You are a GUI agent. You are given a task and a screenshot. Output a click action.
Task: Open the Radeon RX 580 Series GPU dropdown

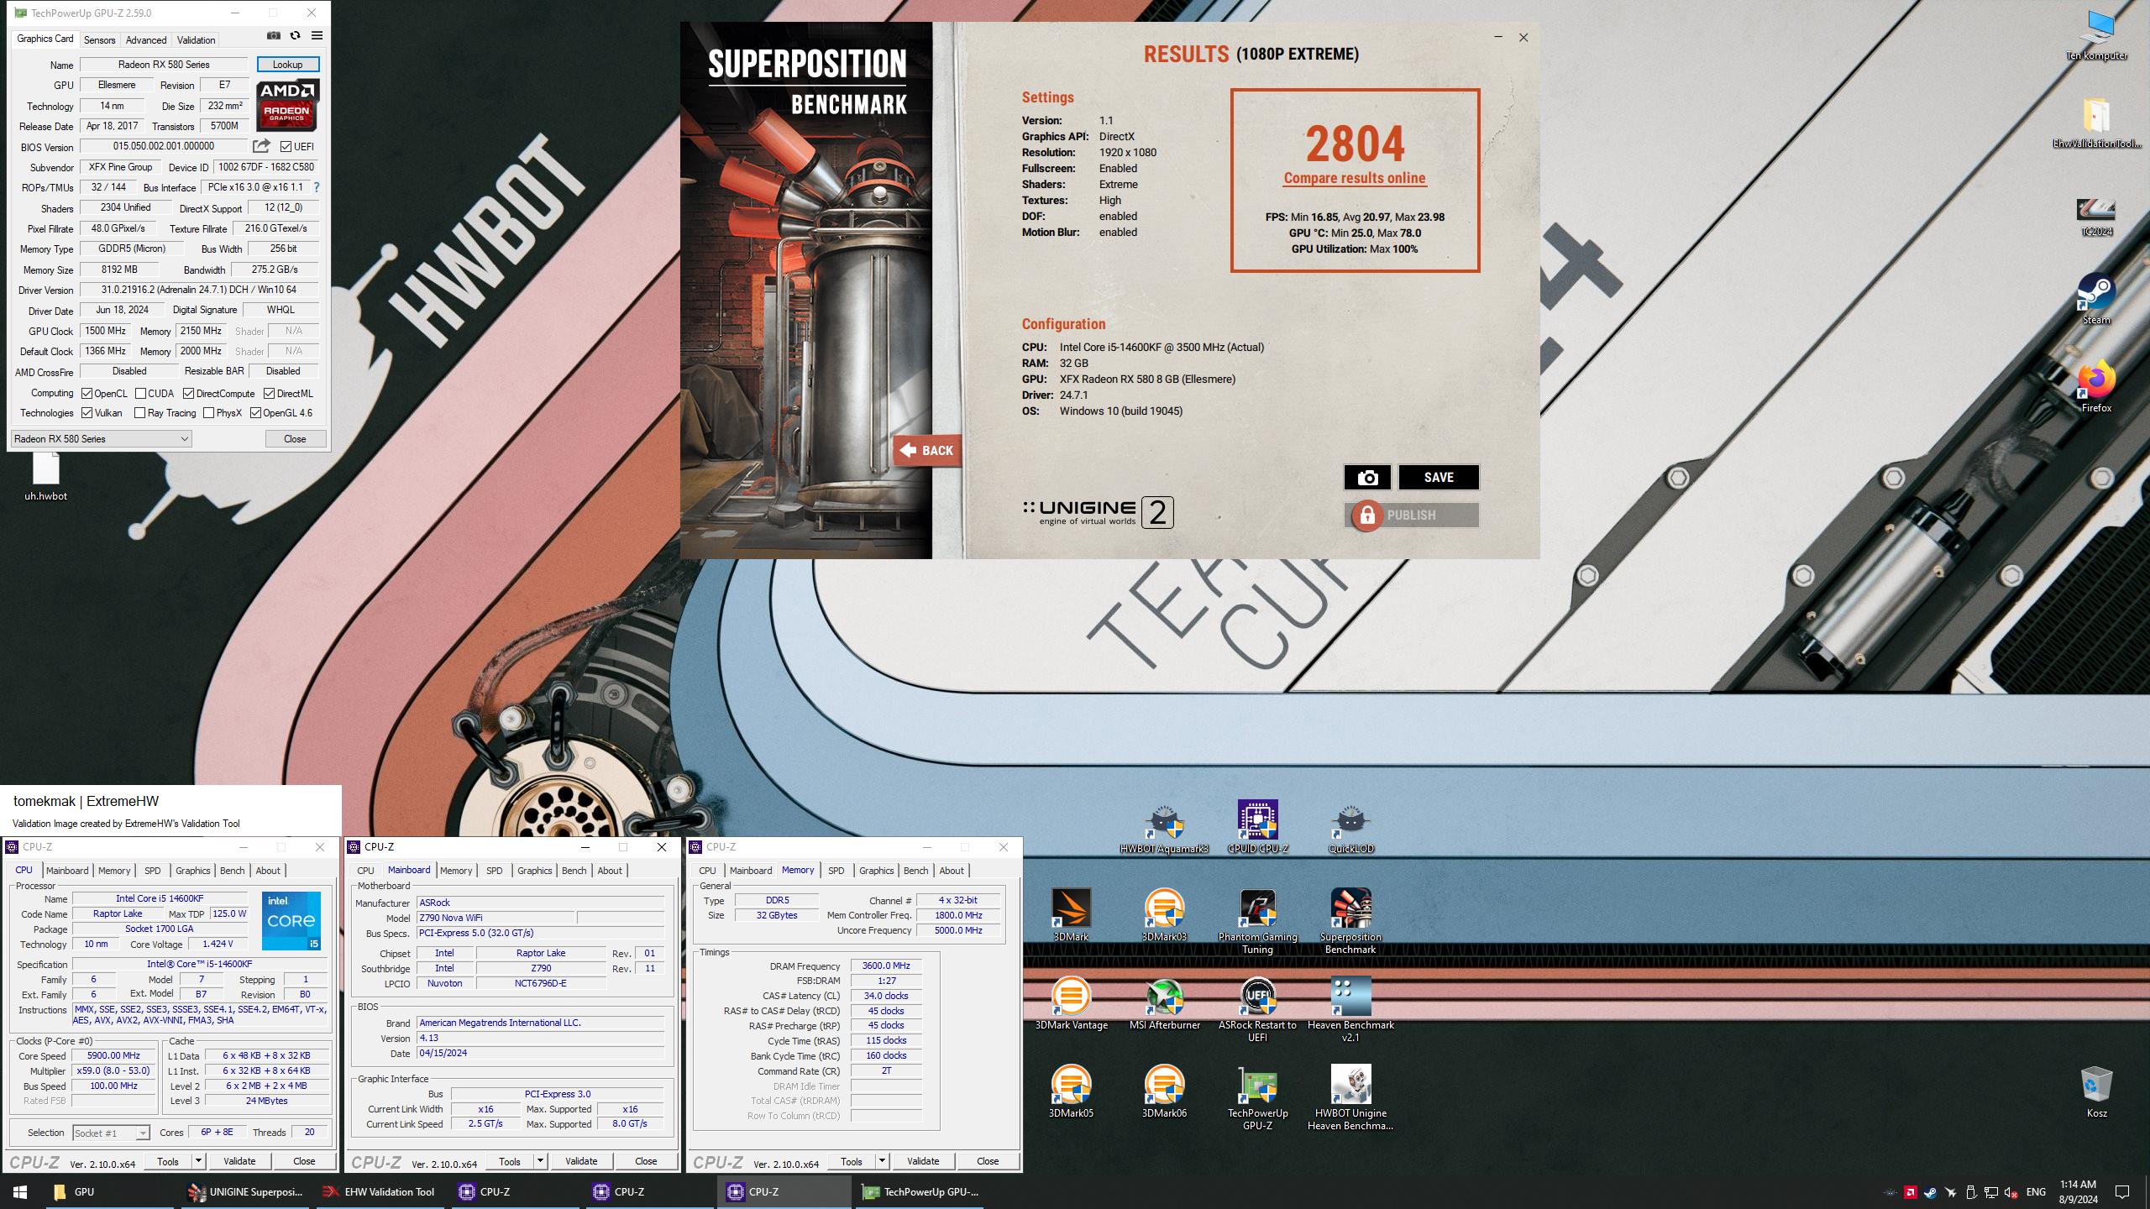pos(102,438)
